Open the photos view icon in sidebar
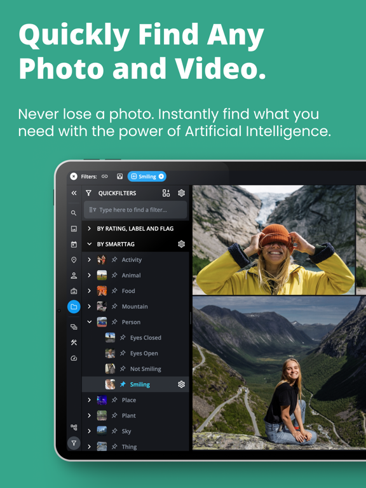This screenshot has height=488, width=366. click(74, 229)
